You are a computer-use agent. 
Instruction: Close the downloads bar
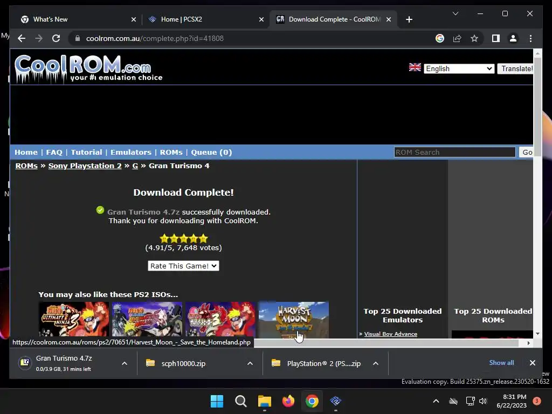[x=532, y=363]
